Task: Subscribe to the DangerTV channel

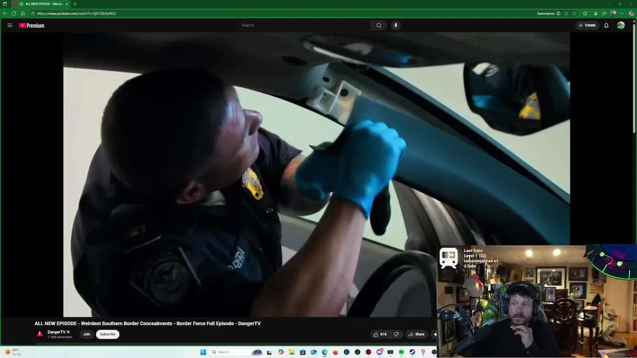Action: click(107, 334)
